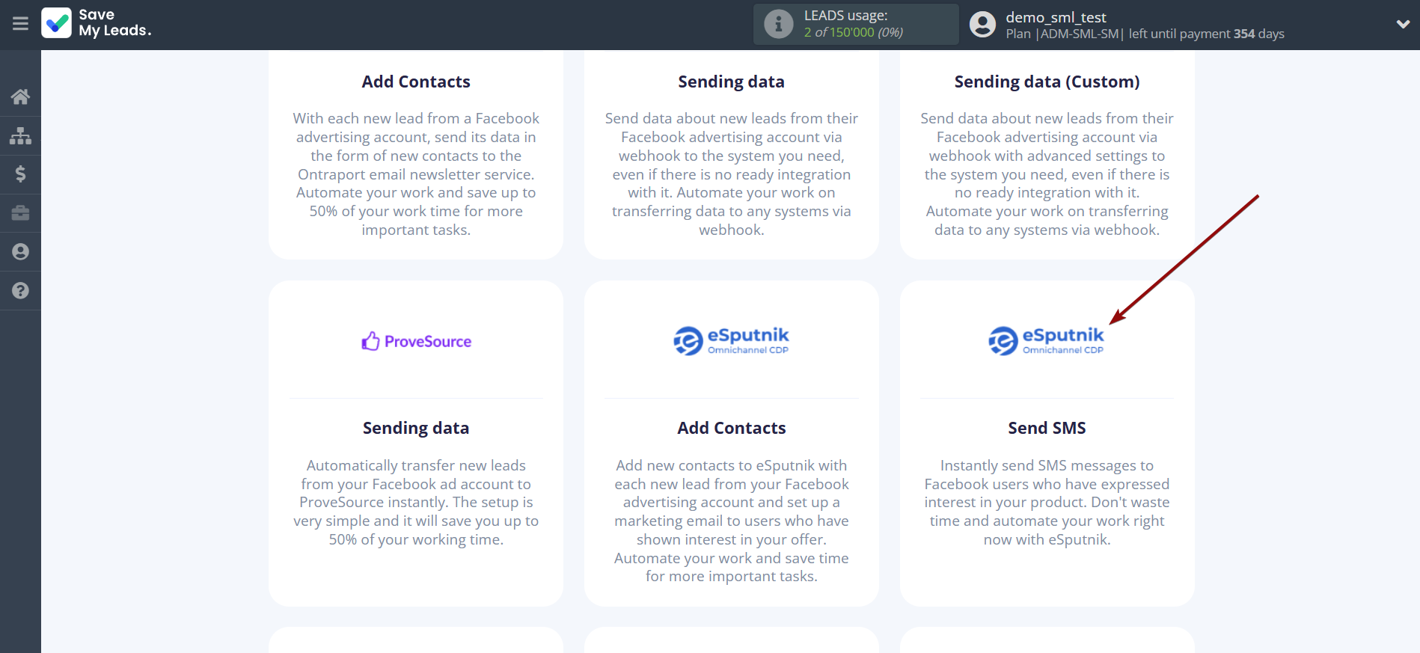The image size is (1420, 653).
Task: Open the connections sitemap icon
Action: tap(20, 135)
